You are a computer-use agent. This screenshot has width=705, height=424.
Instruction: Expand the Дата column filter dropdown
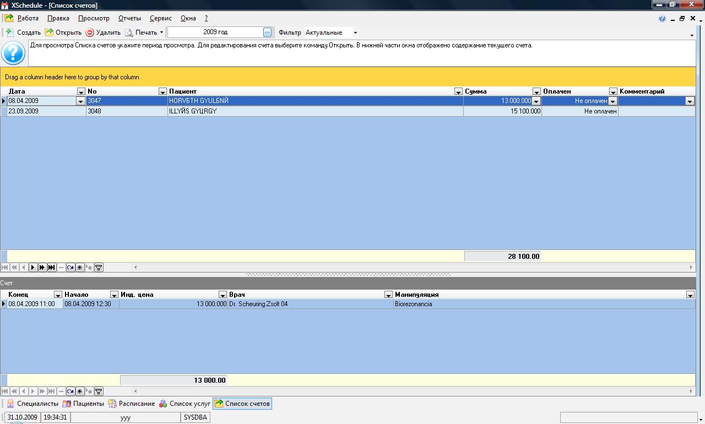[81, 91]
